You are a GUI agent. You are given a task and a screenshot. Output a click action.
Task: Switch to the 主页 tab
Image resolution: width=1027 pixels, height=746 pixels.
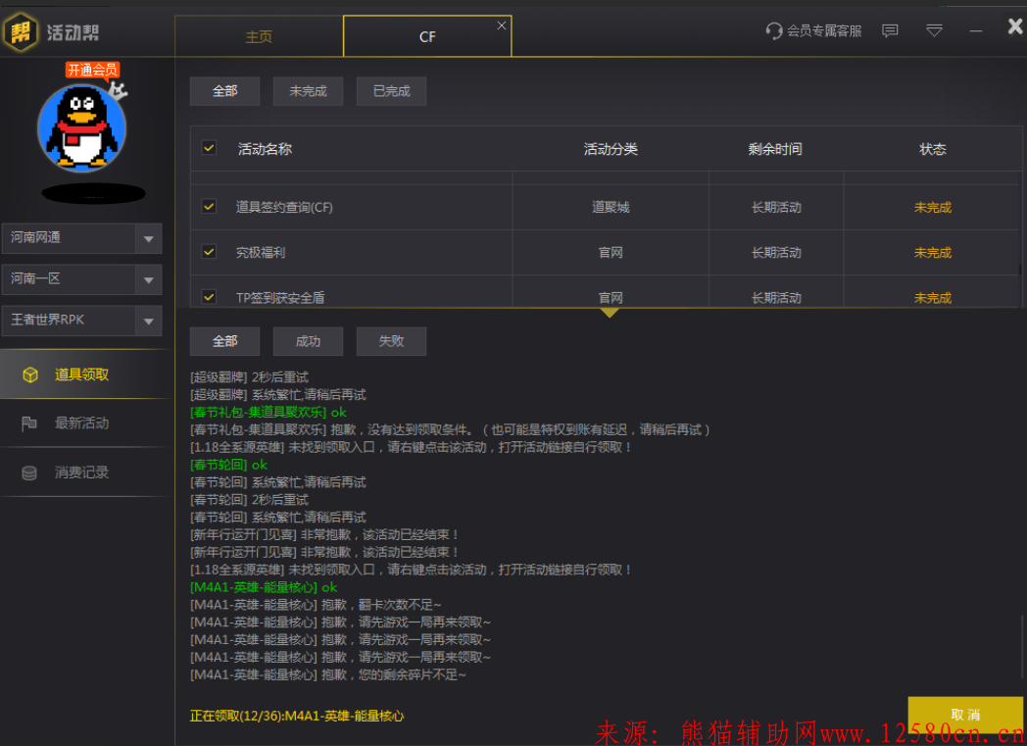point(259,36)
